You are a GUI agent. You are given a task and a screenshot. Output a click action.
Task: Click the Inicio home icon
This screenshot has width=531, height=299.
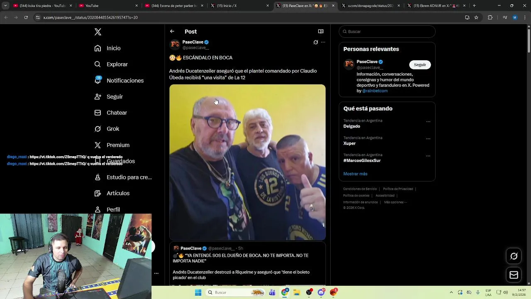pyautogui.click(x=97, y=48)
